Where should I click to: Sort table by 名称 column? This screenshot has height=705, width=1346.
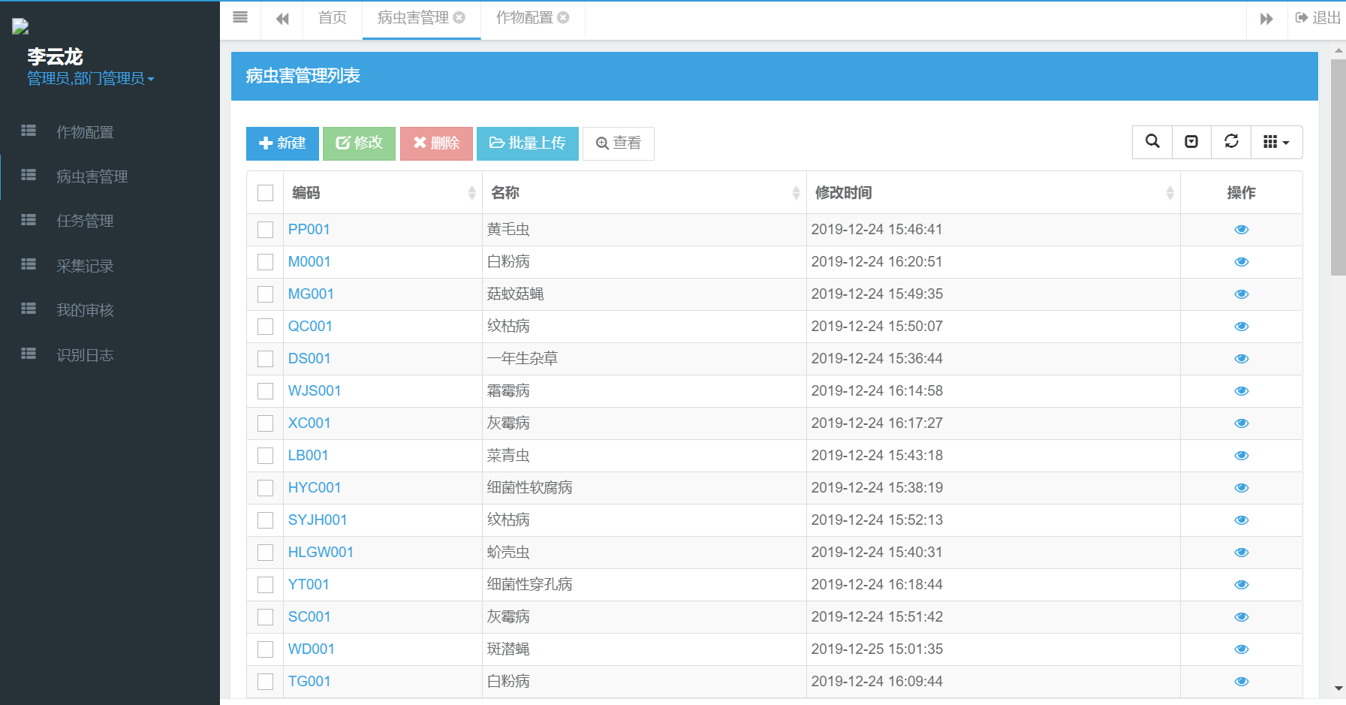[644, 193]
